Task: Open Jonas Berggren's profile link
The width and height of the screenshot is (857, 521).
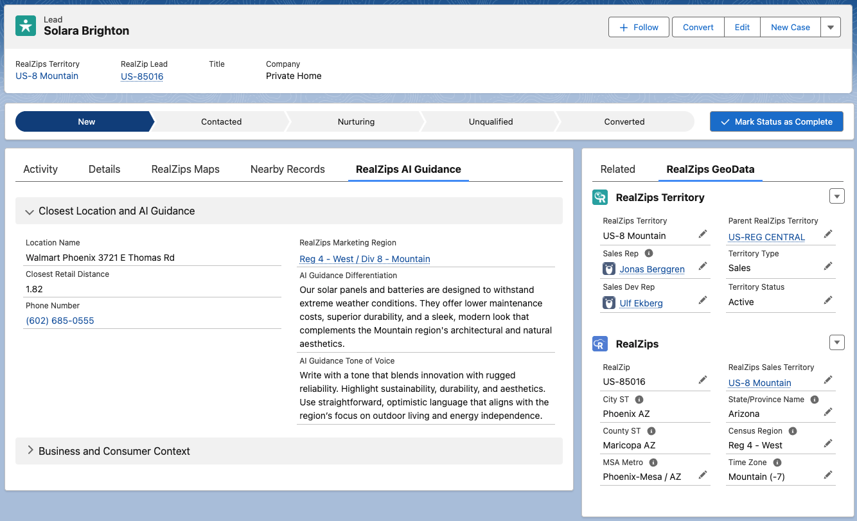Action: (x=652, y=269)
